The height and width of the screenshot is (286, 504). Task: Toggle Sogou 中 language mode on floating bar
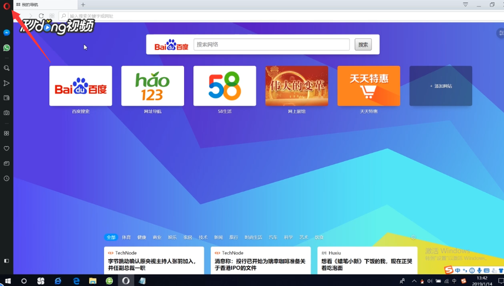click(457, 270)
